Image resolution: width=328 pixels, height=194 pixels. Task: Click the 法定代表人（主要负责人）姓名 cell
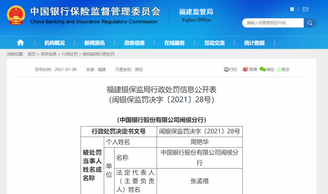136,181
